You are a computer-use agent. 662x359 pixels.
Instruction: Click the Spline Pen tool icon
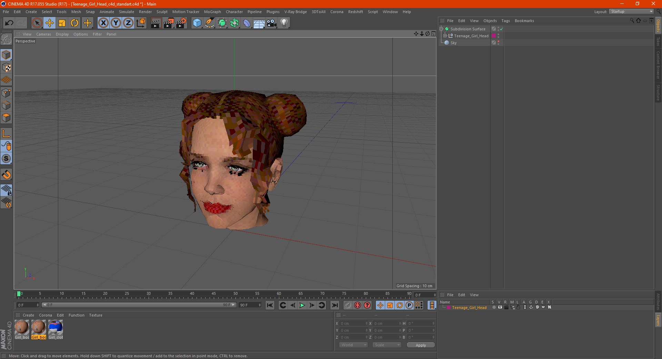pos(209,23)
